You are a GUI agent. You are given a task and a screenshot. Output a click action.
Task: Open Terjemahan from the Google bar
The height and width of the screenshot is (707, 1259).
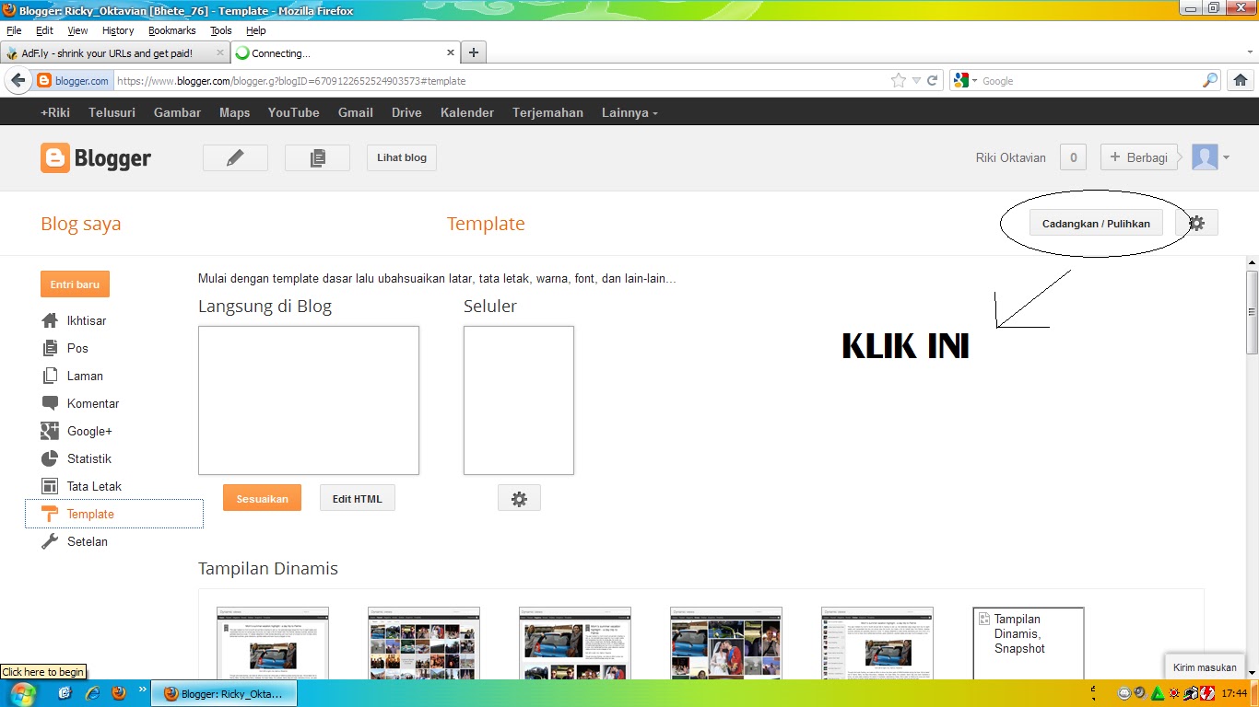point(547,112)
